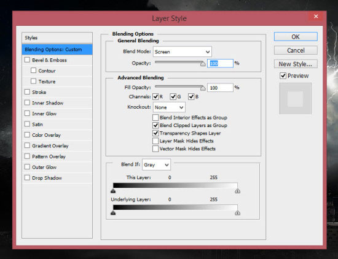338x259 pixels.
Task: Select Blending Options: Custom entry
Action: (57, 49)
